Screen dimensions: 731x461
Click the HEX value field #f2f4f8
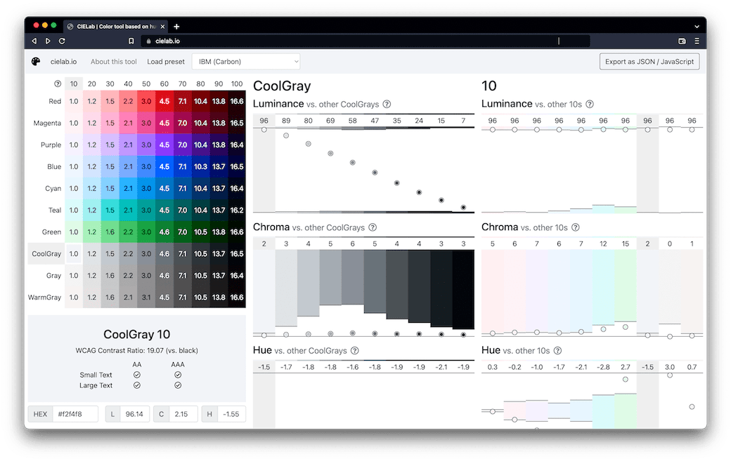coord(75,414)
